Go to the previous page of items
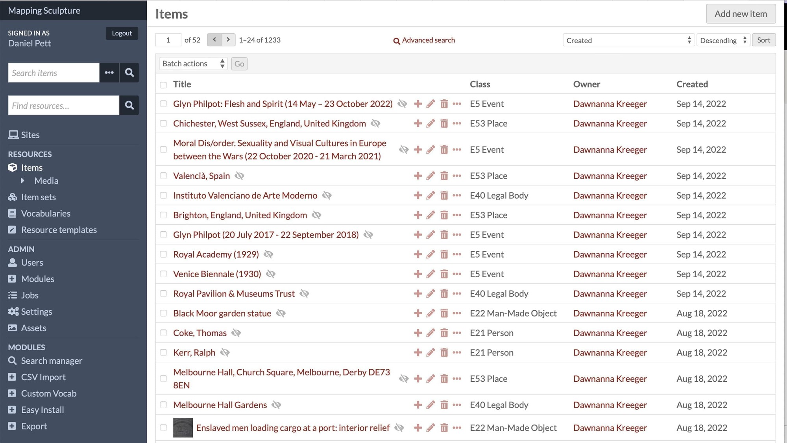Image resolution: width=787 pixels, height=443 pixels. (214, 40)
